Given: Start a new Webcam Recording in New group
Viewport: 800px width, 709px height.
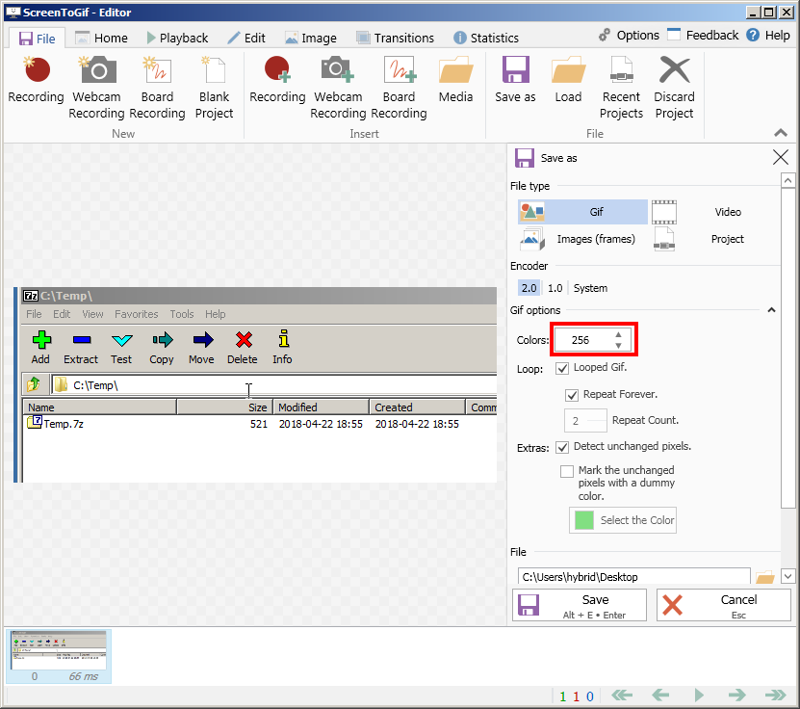Looking at the screenshot, I should point(96,88).
